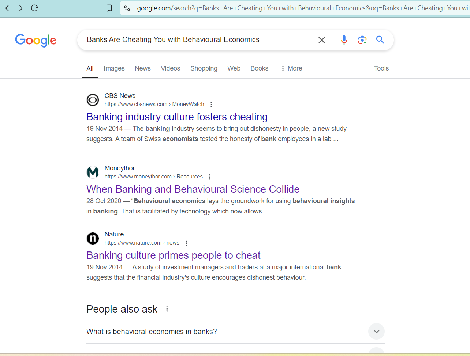Image resolution: width=470 pixels, height=356 pixels.
Task: Open the People also ask three-dot menu
Action: 167,309
